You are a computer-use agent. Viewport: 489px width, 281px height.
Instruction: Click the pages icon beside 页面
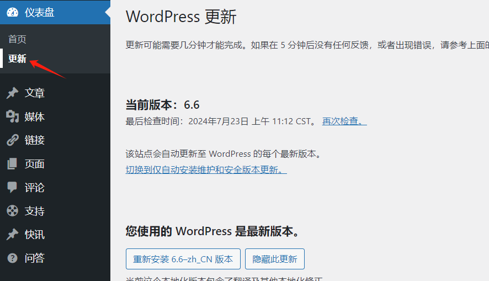tap(13, 164)
